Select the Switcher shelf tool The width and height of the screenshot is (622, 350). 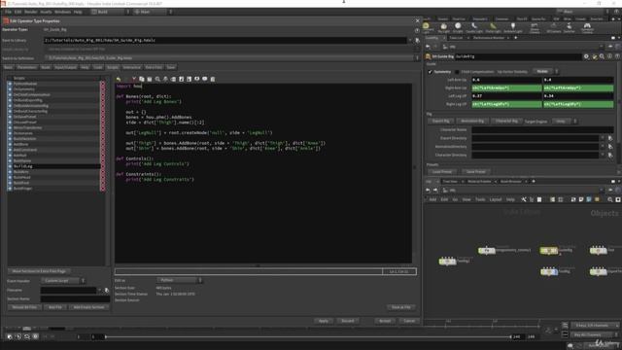(570, 27)
